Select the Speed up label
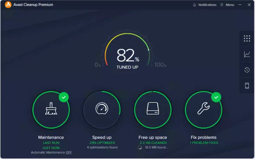 coord(102,138)
